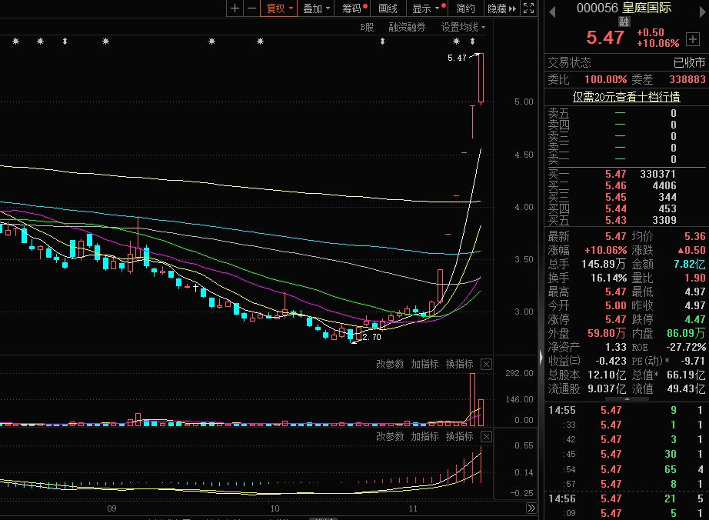The image size is (709, 520).
Task: Close the volume indicator panel
Action: (x=486, y=364)
